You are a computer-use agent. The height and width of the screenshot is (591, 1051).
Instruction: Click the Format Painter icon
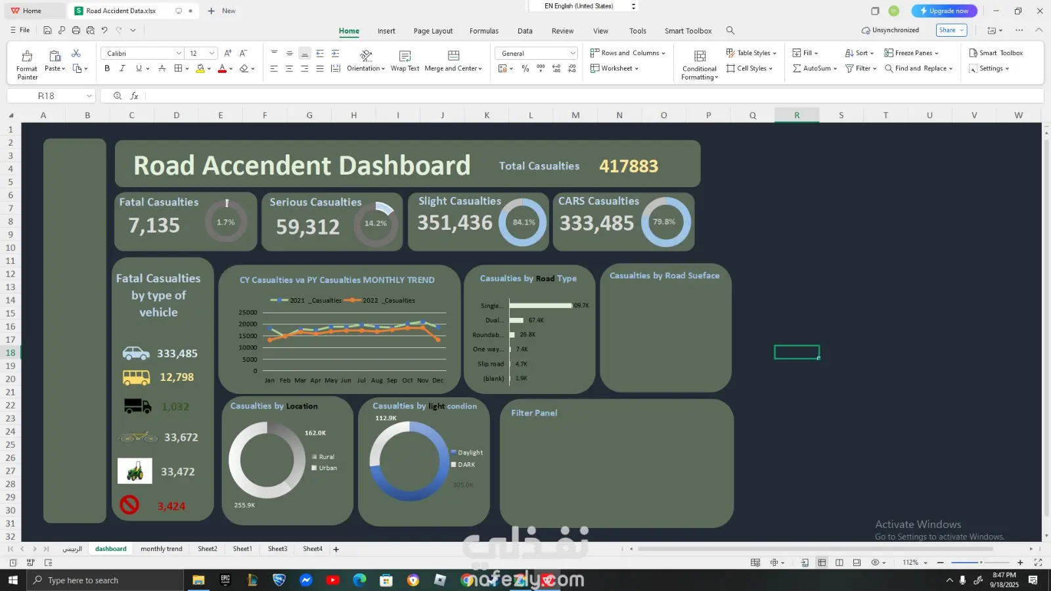click(x=27, y=56)
